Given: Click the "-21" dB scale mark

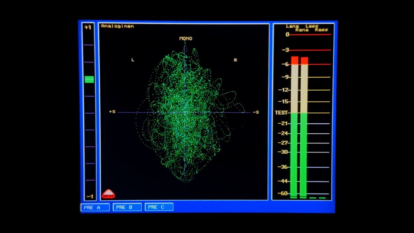Looking at the screenshot, I should point(283,123).
